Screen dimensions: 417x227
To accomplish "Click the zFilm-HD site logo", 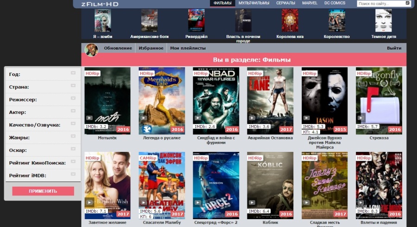I will tap(100, 4).
